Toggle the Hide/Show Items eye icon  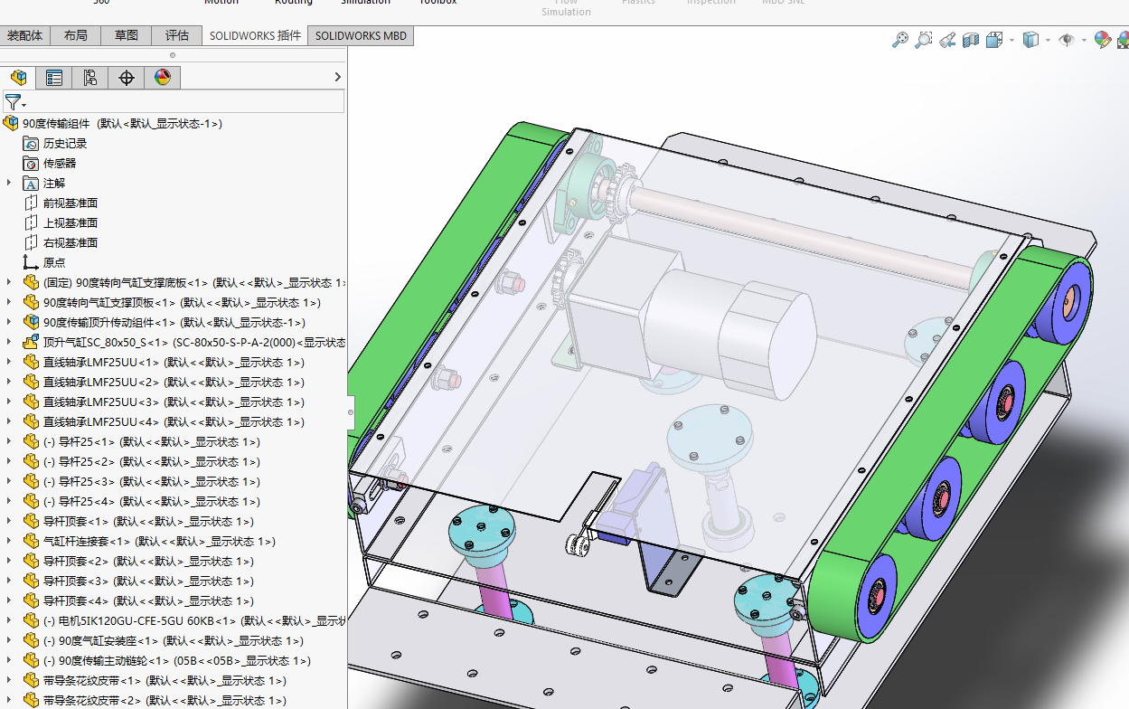(1067, 40)
